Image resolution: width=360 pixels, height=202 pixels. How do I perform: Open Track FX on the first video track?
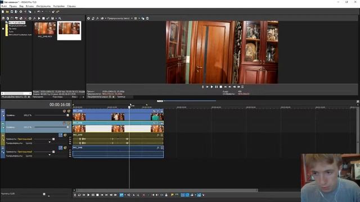(x=69, y=111)
